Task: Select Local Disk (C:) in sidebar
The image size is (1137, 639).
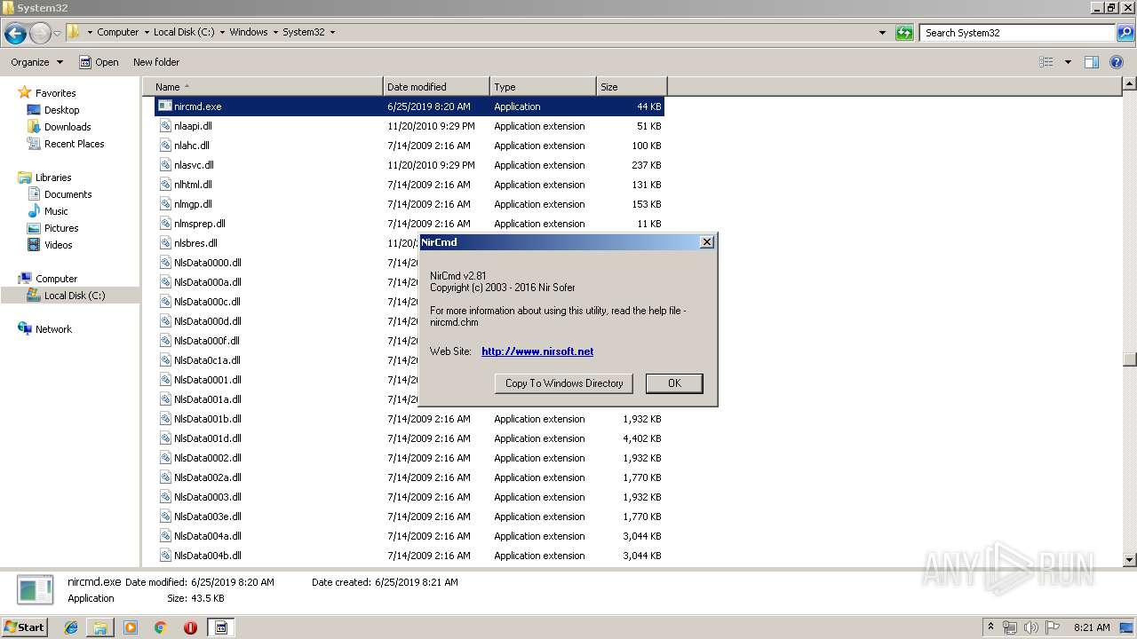Action: click(74, 296)
